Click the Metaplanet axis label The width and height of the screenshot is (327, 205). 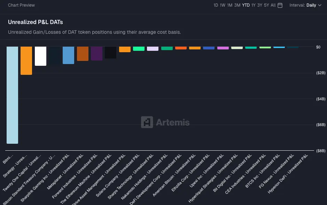tap(58, 171)
